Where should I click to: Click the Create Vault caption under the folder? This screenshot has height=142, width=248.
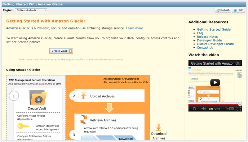(x=37, y=109)
